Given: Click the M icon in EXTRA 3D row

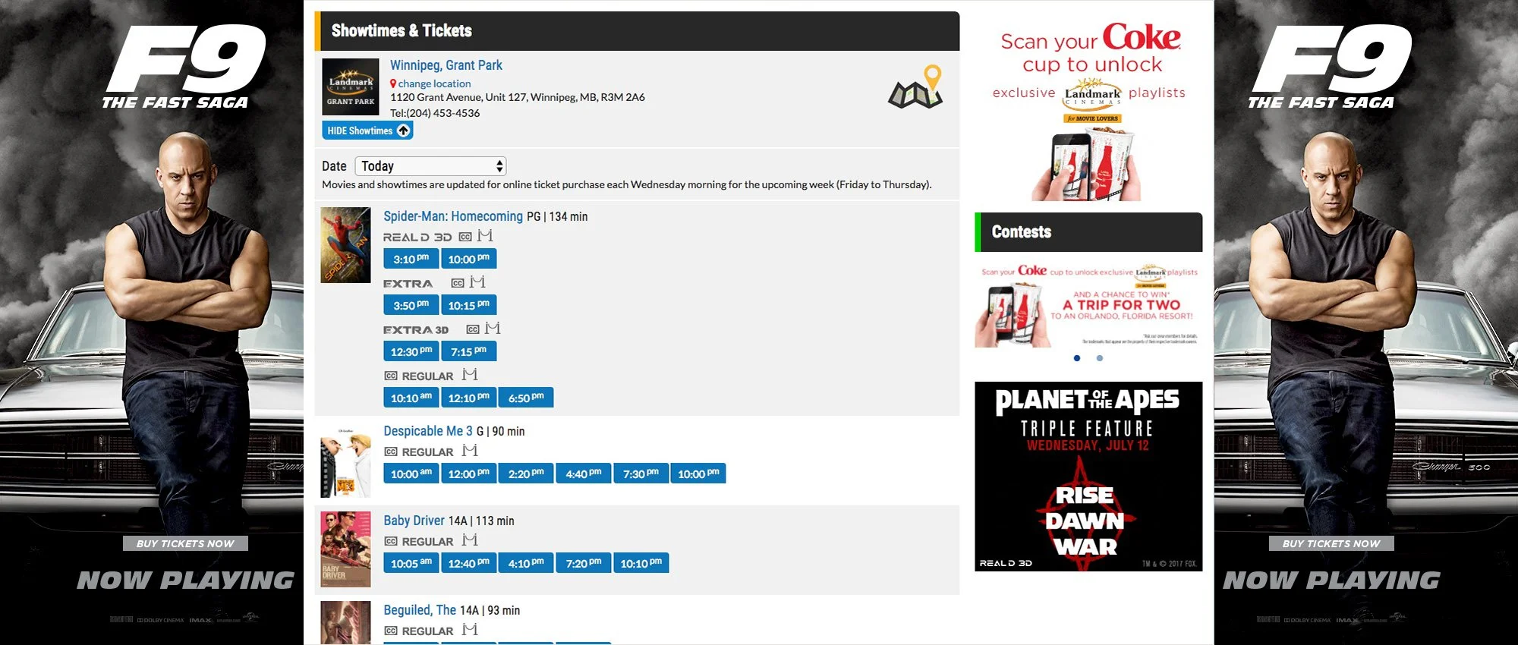Looking at the screenshot, I should pyautogui.click(x=493, y=328).
